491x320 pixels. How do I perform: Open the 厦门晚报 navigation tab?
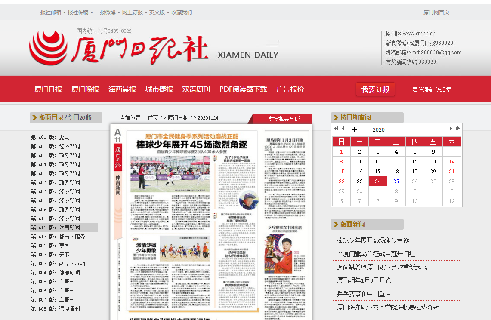[85, 89]
